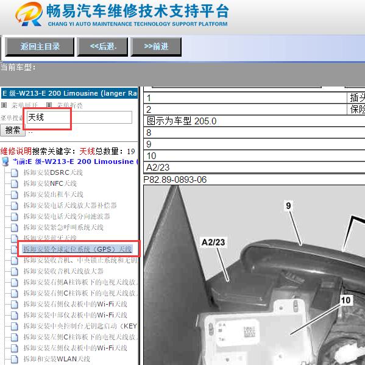Click the document icon beside 拆卸安装DSRC天线
The image size is (365, 365).
[x=15, y=172]
